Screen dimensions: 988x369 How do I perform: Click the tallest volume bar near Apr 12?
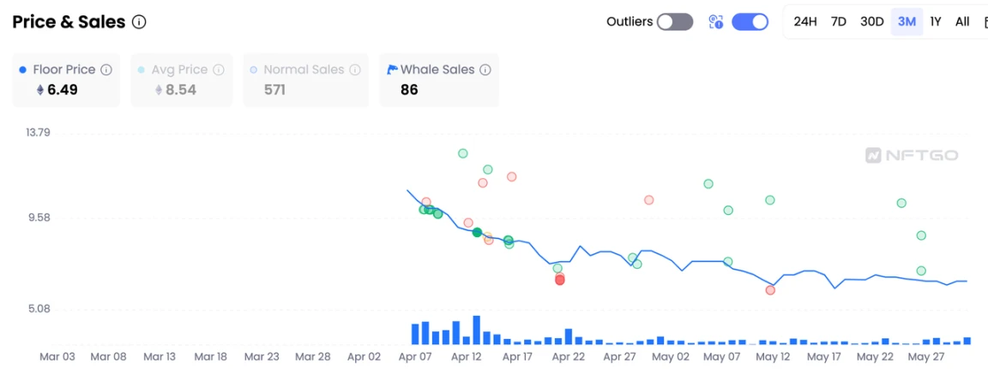pos(477,330)
